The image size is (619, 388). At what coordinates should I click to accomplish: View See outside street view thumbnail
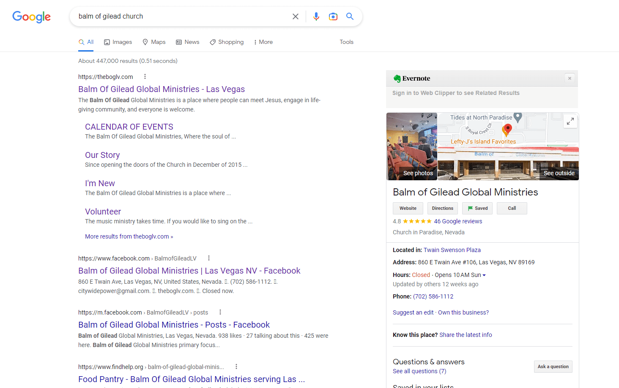tap(508, 164)
